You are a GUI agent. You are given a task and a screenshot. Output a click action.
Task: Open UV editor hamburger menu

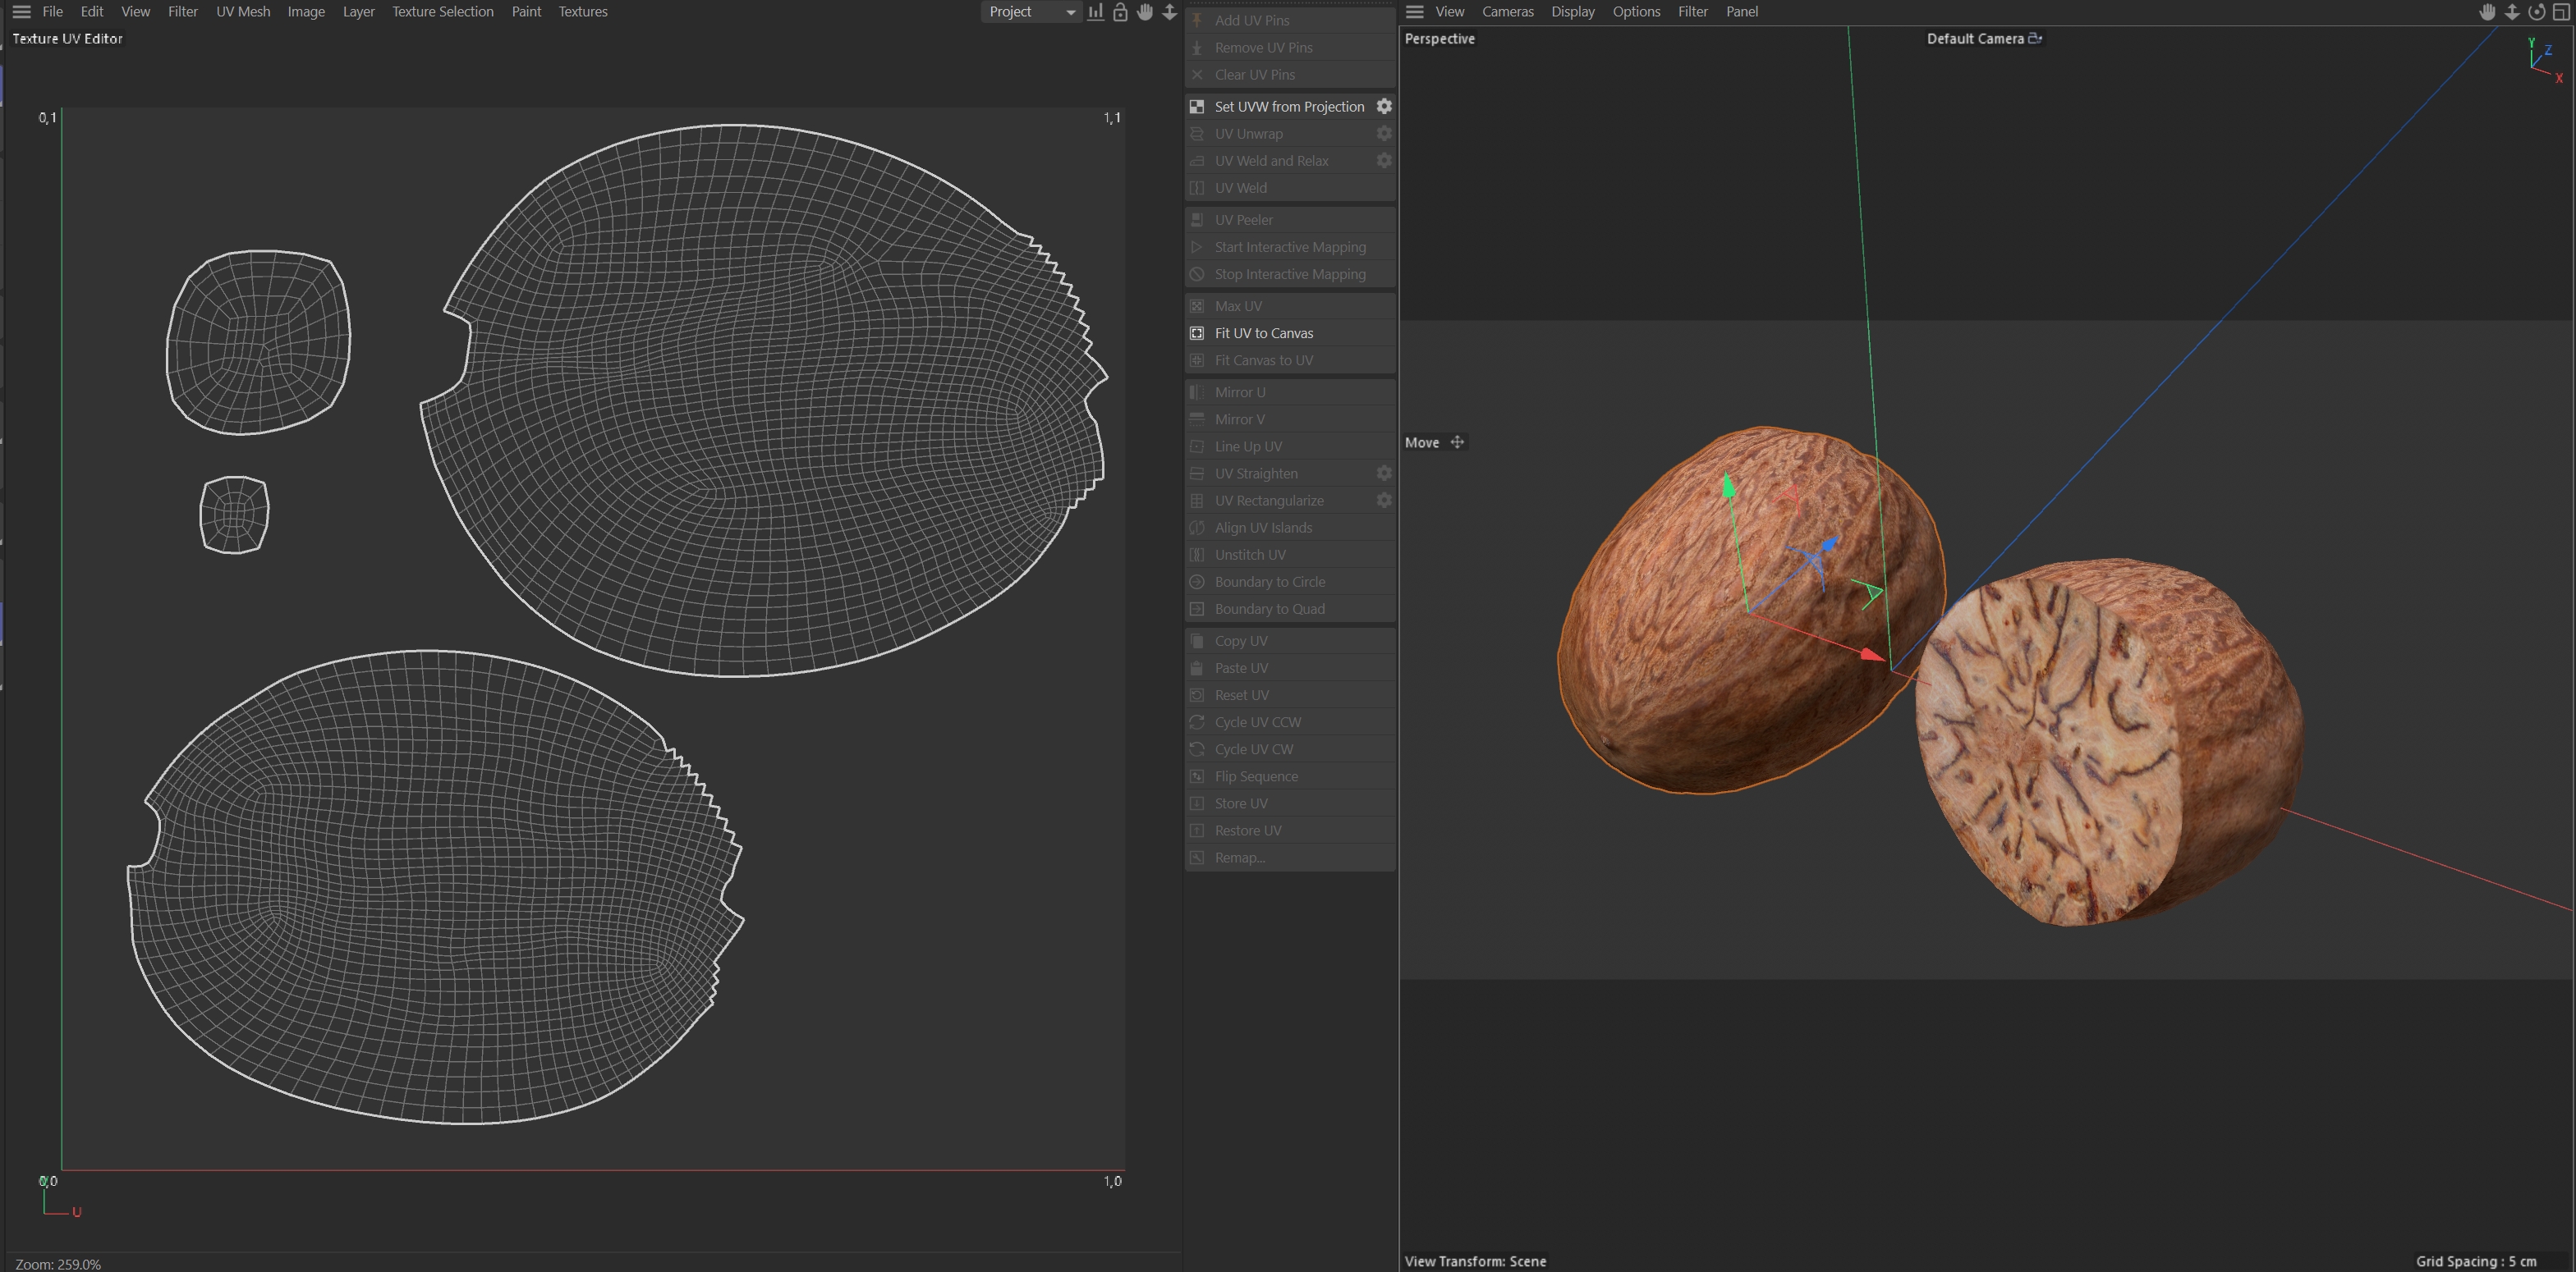click(x=21, y=12)
